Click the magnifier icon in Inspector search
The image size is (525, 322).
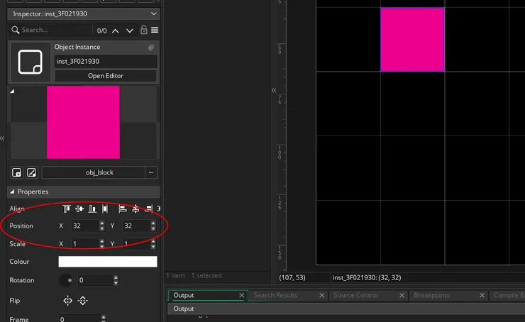click(x=15, y=30)
